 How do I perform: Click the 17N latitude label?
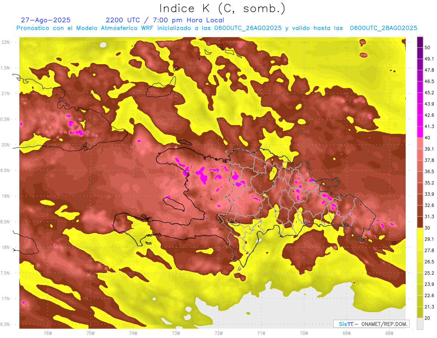pos(6,299)
